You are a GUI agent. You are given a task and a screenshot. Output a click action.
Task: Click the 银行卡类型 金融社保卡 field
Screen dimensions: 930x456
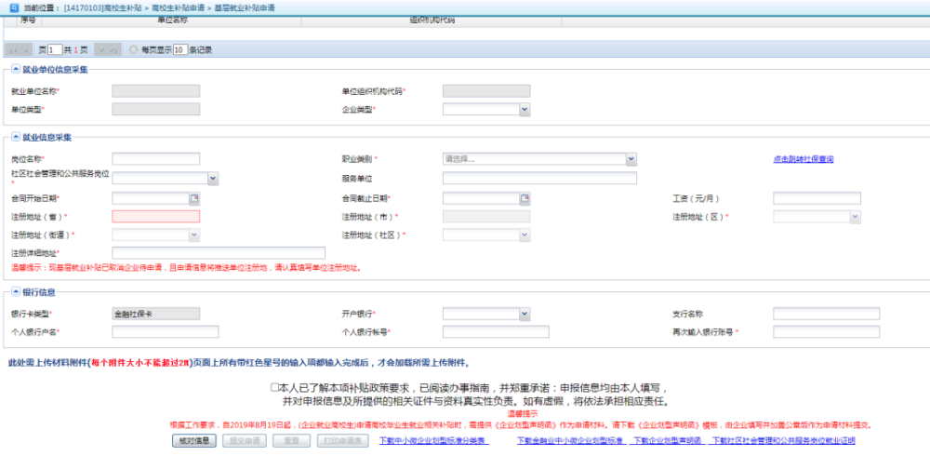[156, 314]
